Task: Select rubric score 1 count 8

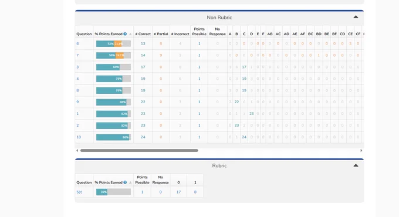Action: 195,192
